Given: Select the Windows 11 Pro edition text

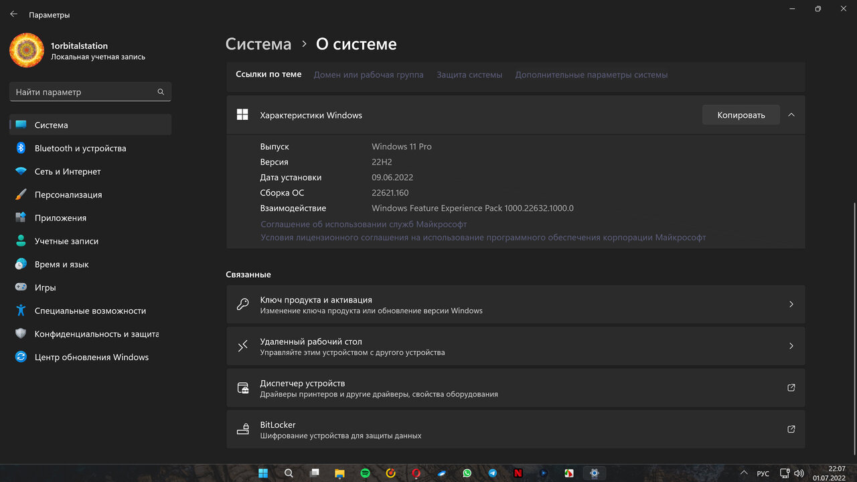Looking at the screenshot, I should (x=402, y=147).
